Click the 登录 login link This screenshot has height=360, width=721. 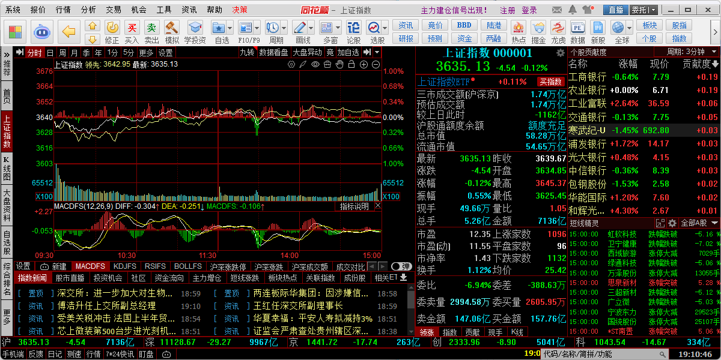point(529,10)
